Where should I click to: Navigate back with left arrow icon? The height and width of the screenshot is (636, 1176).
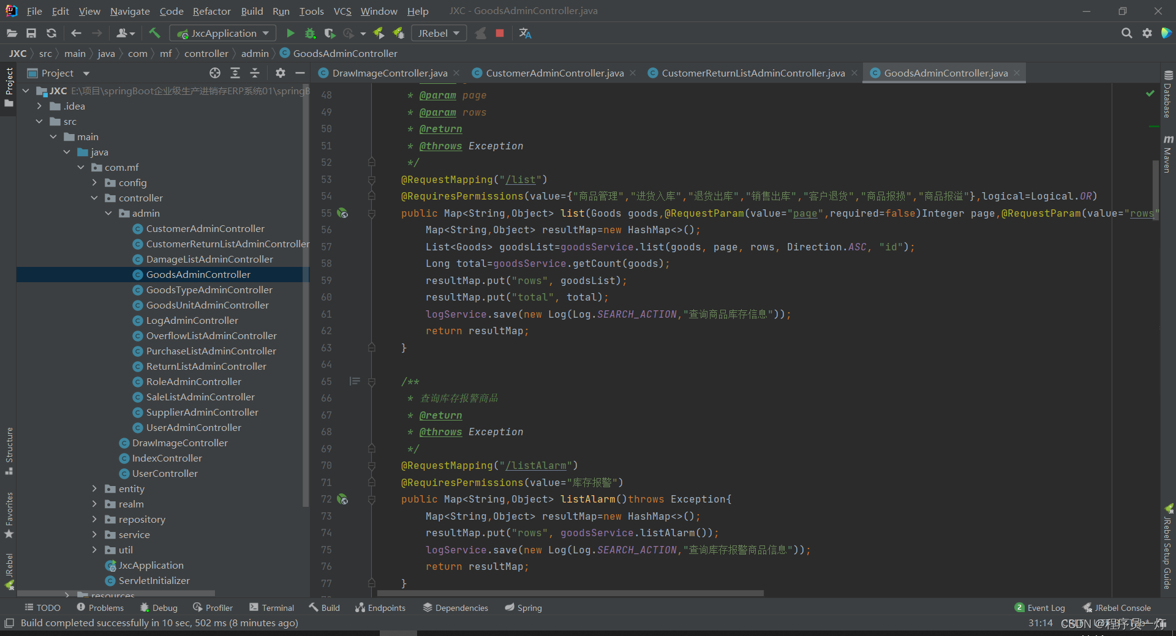[x=76, y=33]
